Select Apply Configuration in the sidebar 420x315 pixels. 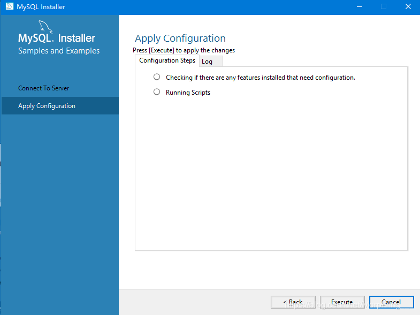point(47,106)
